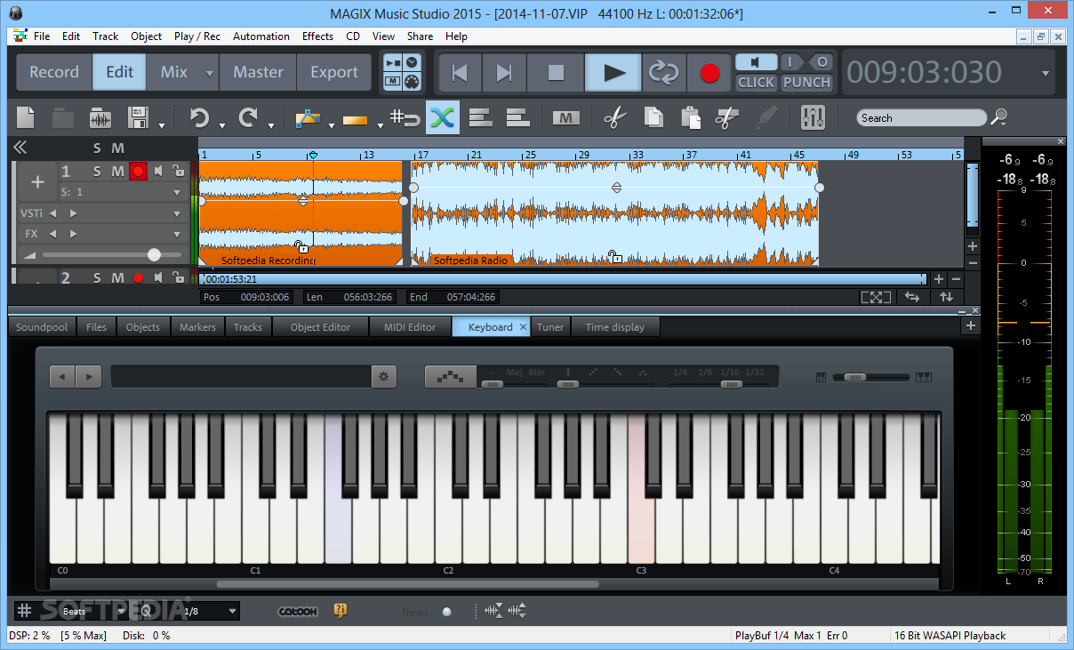Open the 1/8 quantize dropdown
1074x650 pixels.
(209, 611)
